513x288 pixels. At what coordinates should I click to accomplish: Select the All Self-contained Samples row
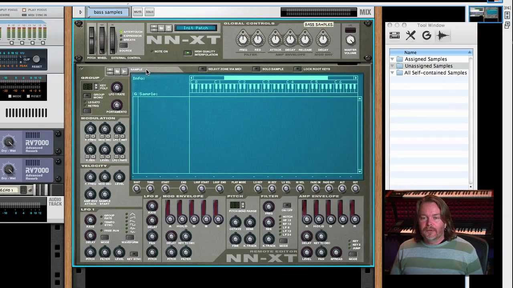[429, 73]
